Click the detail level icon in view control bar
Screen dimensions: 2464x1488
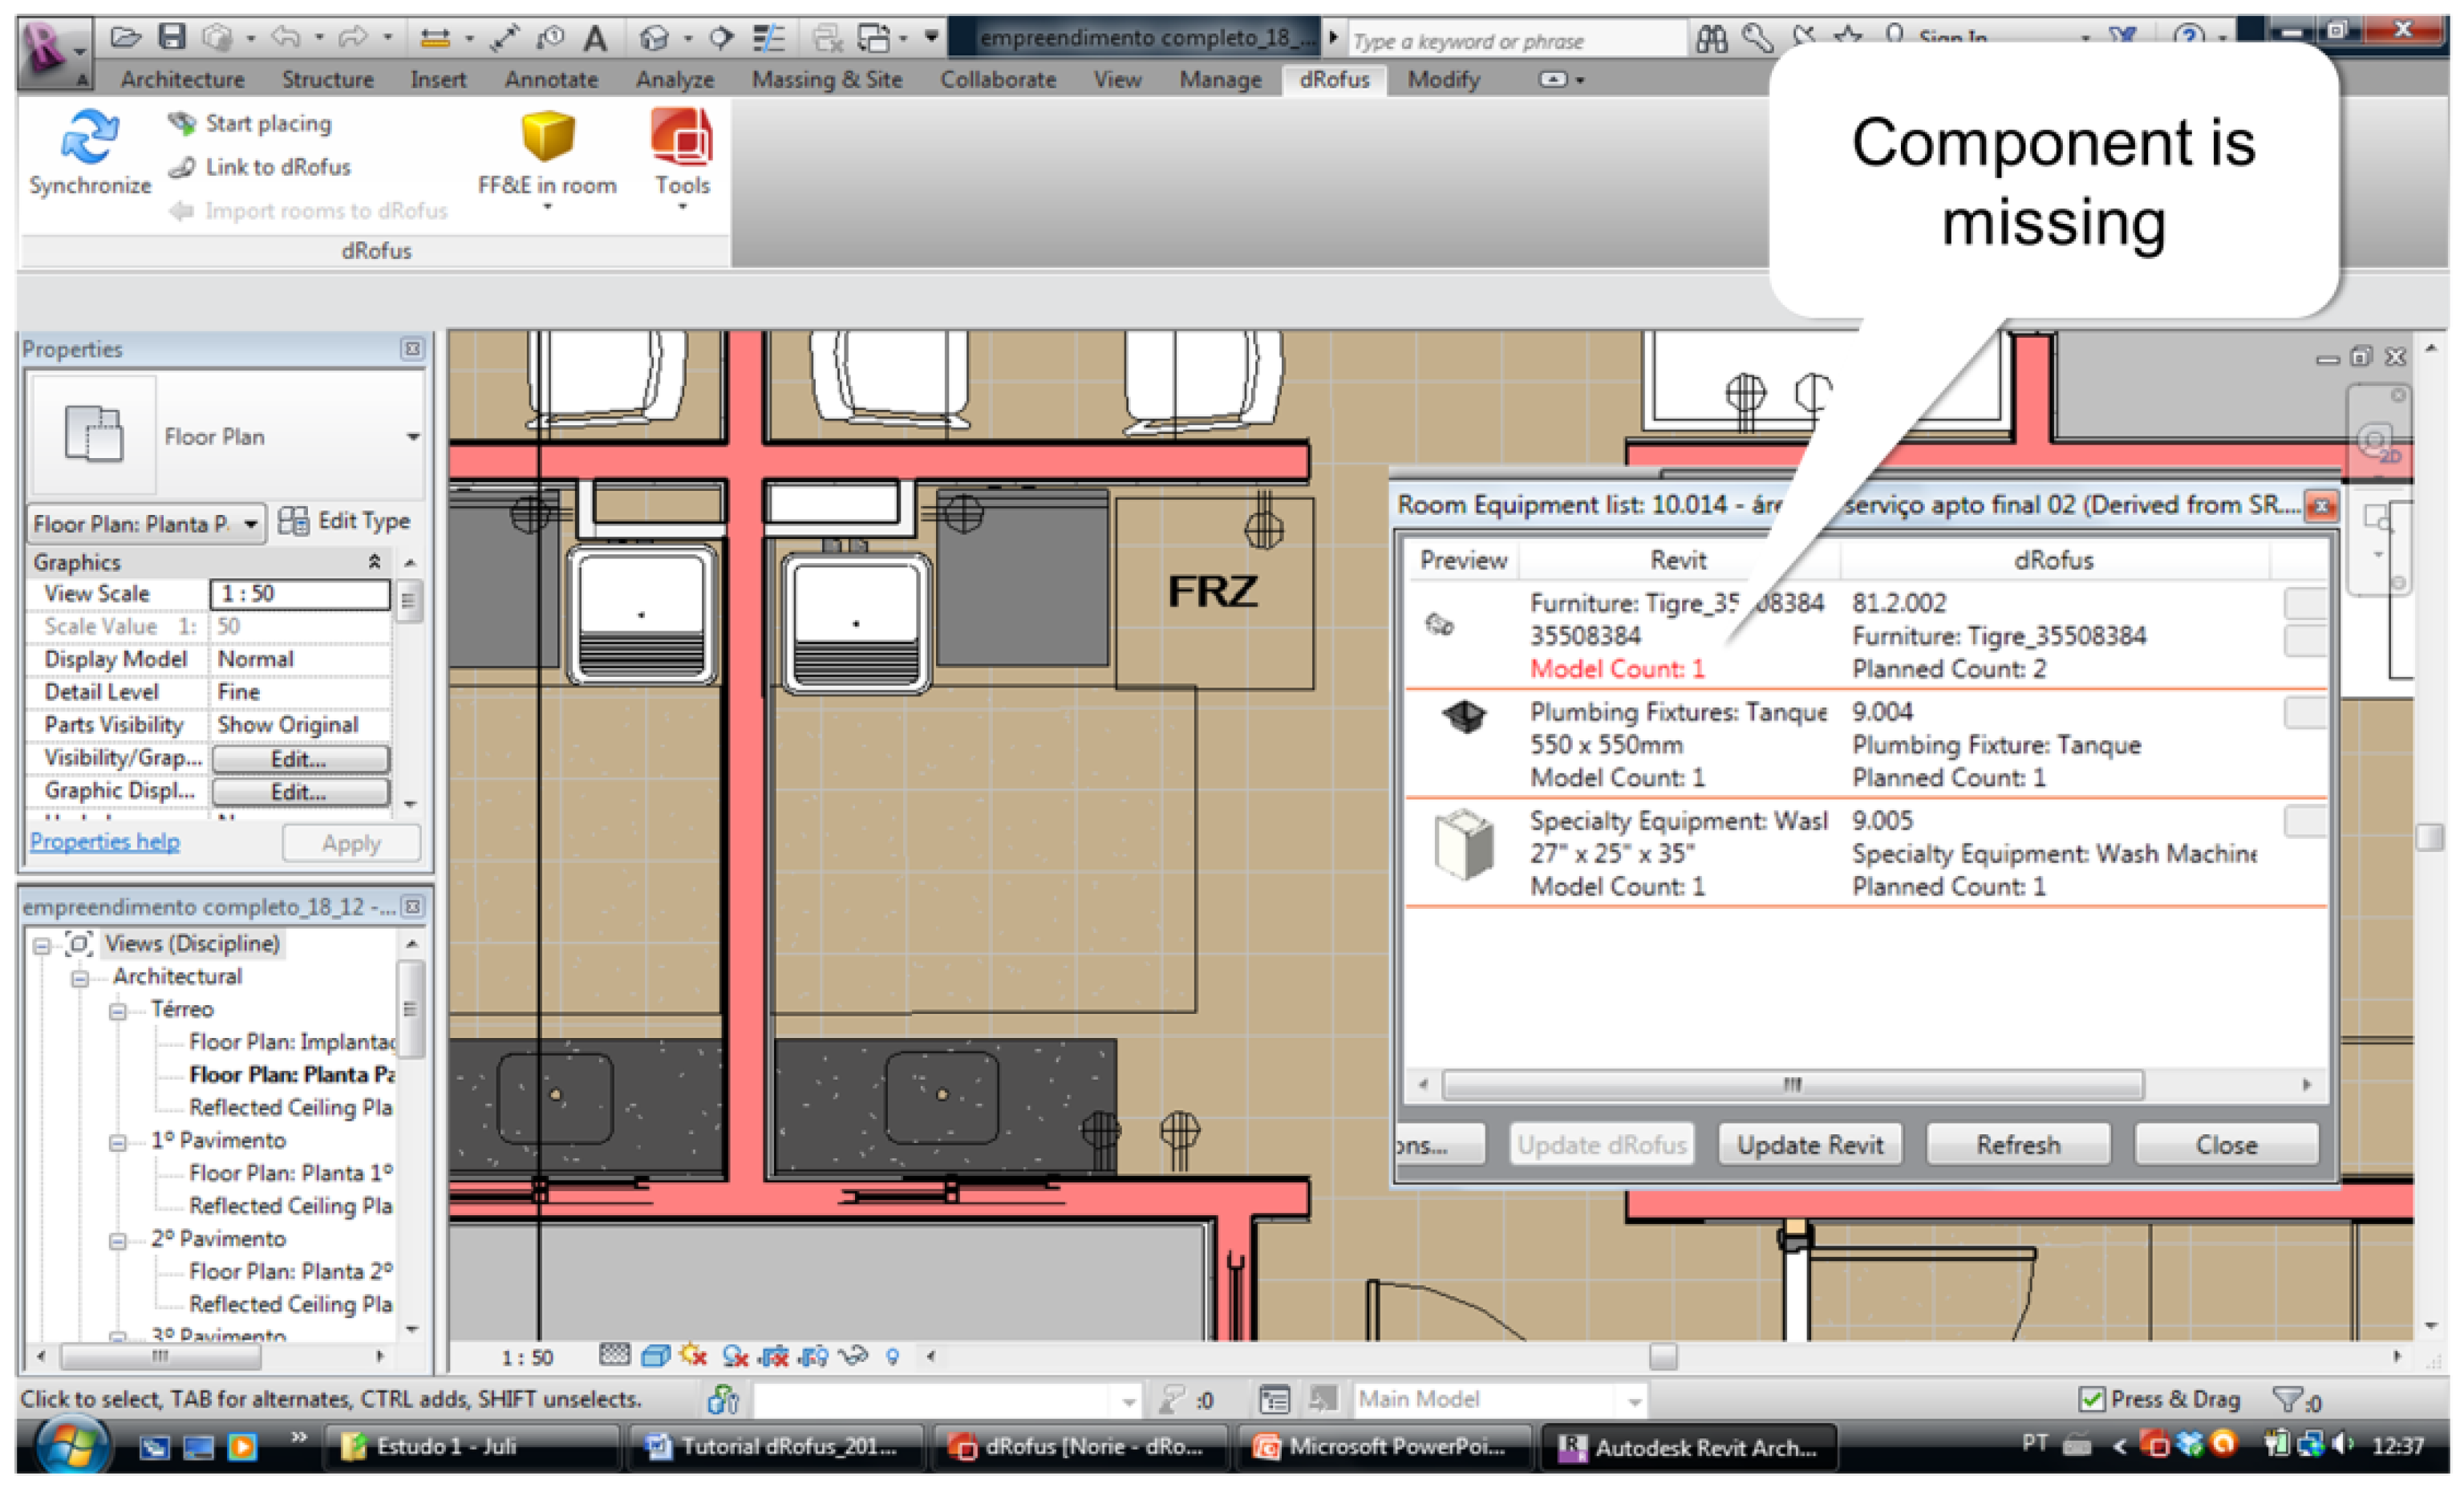(614, 1355)
